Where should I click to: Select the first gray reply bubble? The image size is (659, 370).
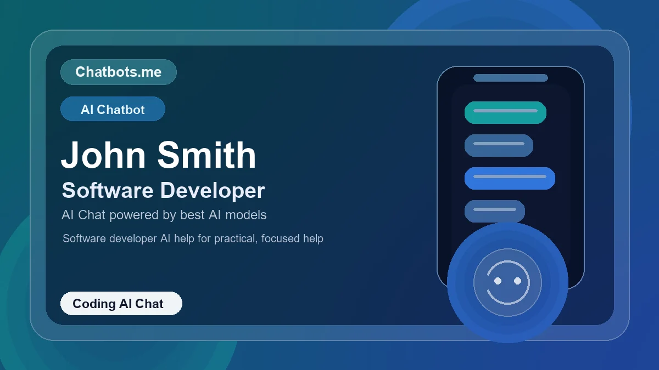pos(499,145)
